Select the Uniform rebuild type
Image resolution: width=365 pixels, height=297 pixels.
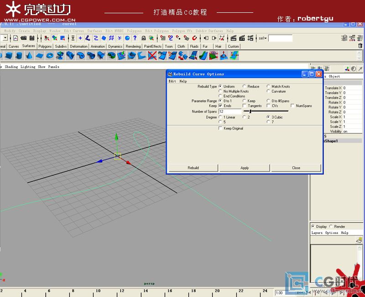click(220, 86)
